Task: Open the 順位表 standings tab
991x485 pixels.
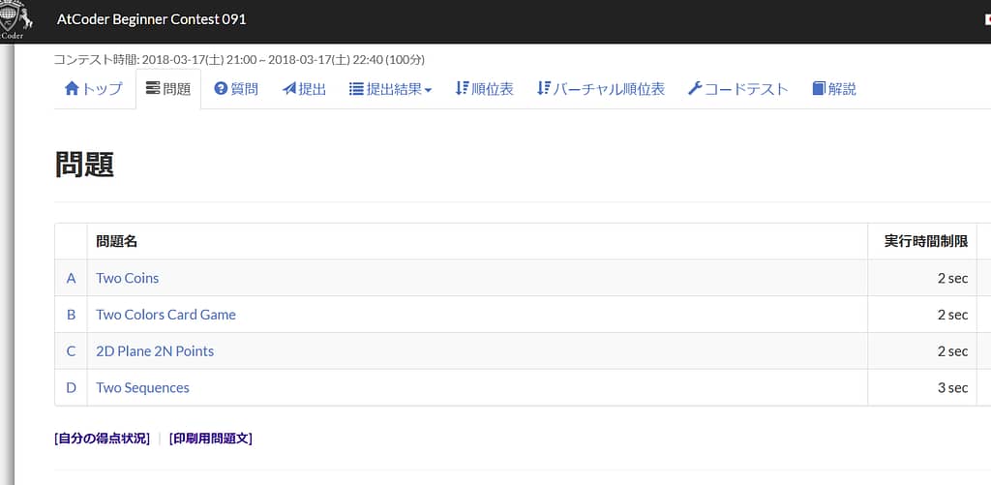Action: (484, 88)
